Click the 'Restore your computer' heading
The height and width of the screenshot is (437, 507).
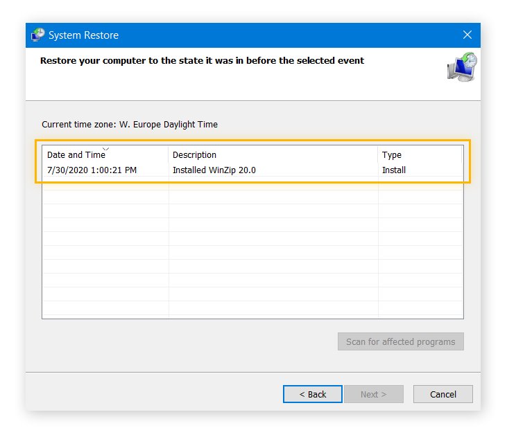click(x=202, y=61)
